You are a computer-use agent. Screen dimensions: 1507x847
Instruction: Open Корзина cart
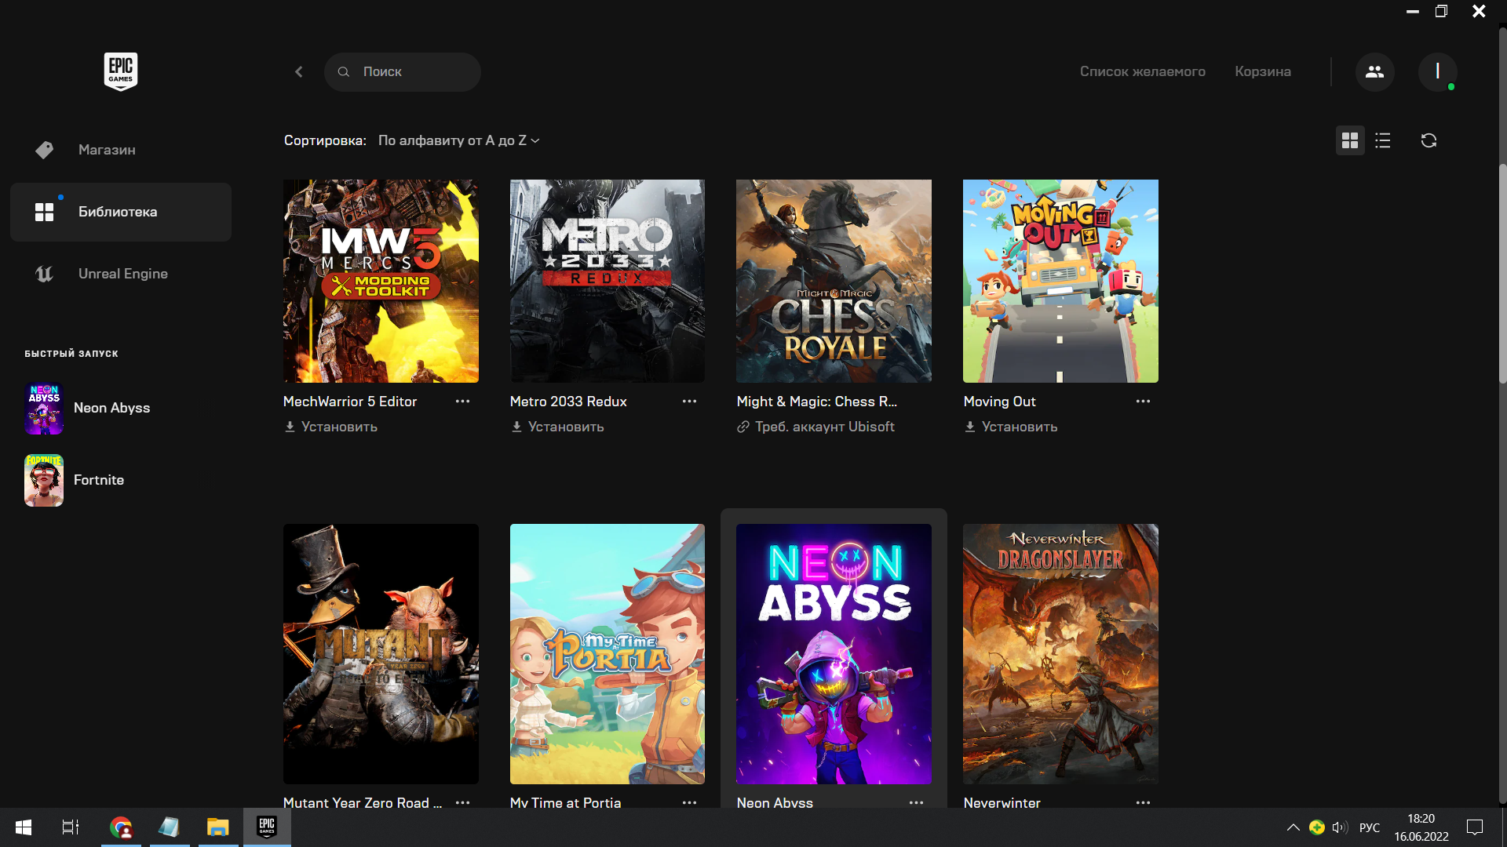1262,71
